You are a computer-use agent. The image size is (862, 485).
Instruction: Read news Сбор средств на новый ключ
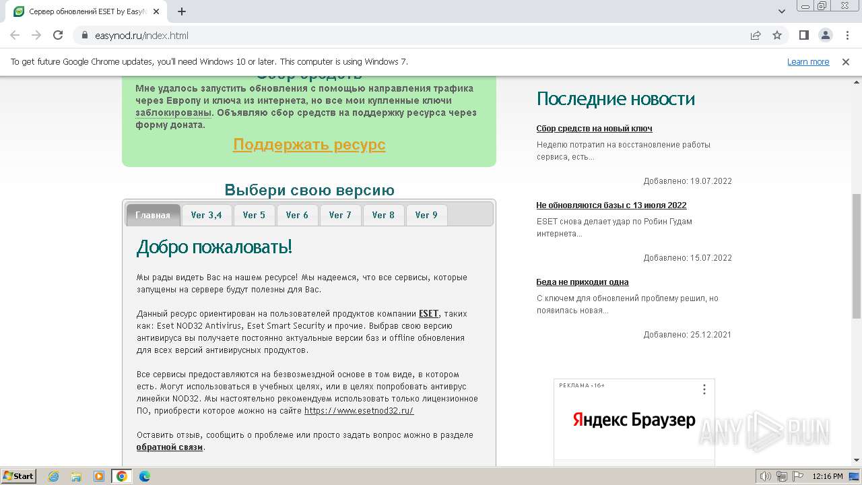[594, 129]
